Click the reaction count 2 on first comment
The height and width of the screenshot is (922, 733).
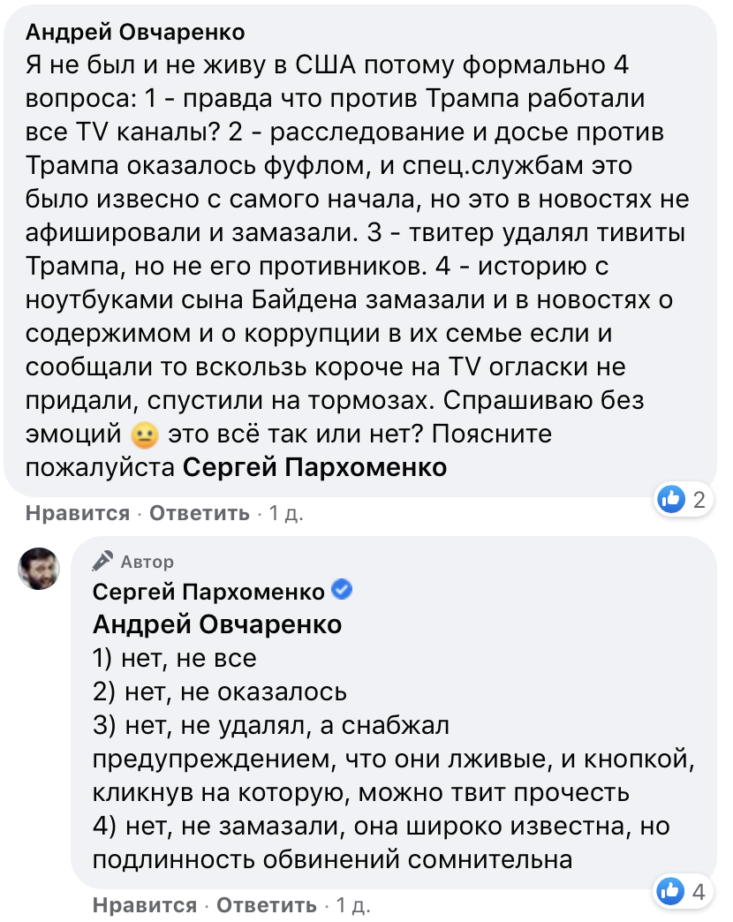[699, 501]
